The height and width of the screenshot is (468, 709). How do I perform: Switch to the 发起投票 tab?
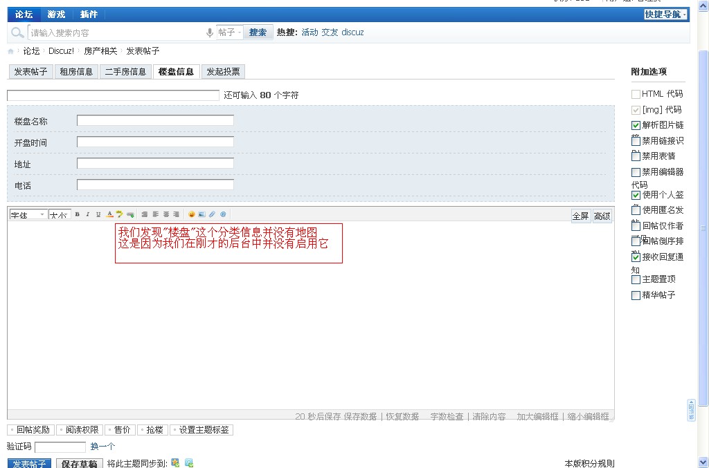point(224,72)
